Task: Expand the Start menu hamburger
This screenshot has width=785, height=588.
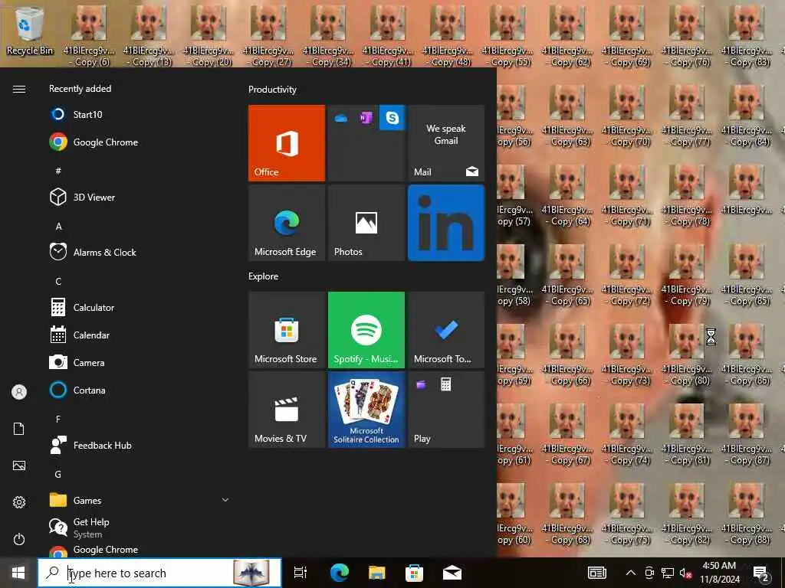Action: (x=19, y=89)
